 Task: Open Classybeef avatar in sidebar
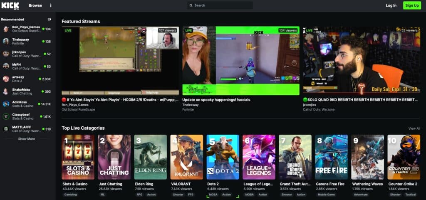point(6,116)
